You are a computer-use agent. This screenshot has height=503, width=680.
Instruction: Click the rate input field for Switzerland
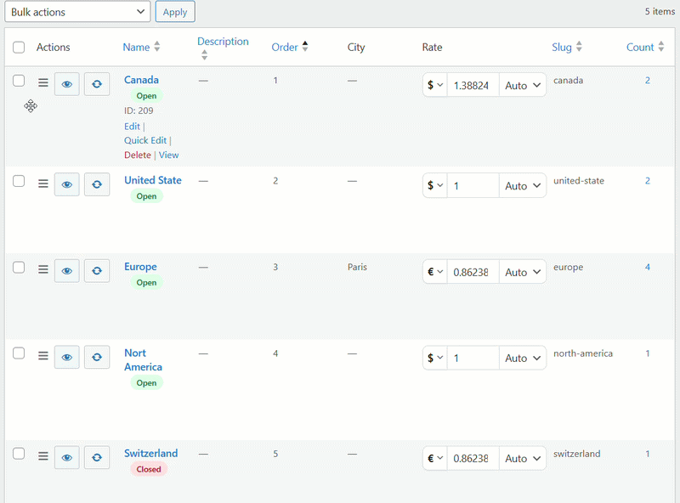pyautogui.click(x=473, y=458)
